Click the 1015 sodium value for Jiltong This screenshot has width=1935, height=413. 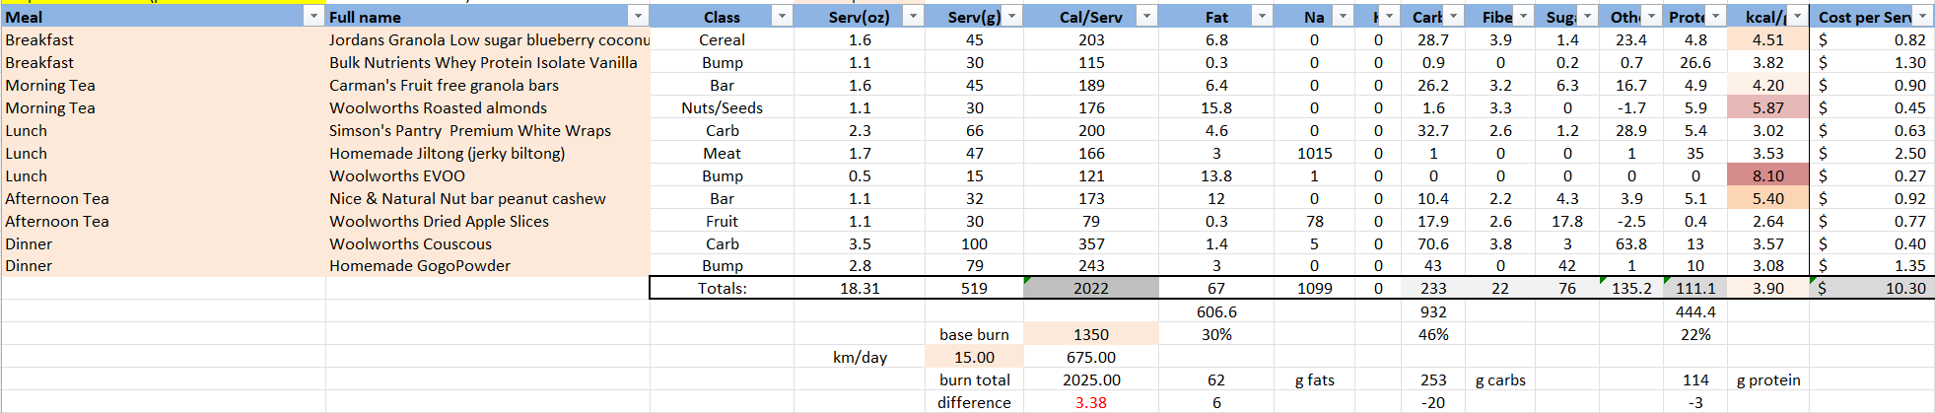click(1314, 153)
